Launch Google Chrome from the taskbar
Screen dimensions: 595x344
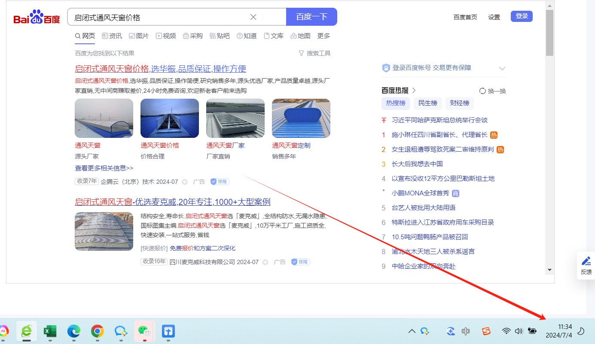coord(97,331)
